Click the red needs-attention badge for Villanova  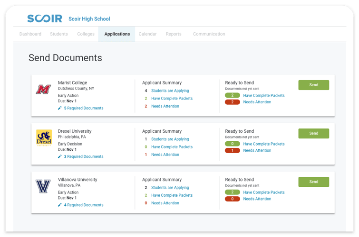(233, 199)
